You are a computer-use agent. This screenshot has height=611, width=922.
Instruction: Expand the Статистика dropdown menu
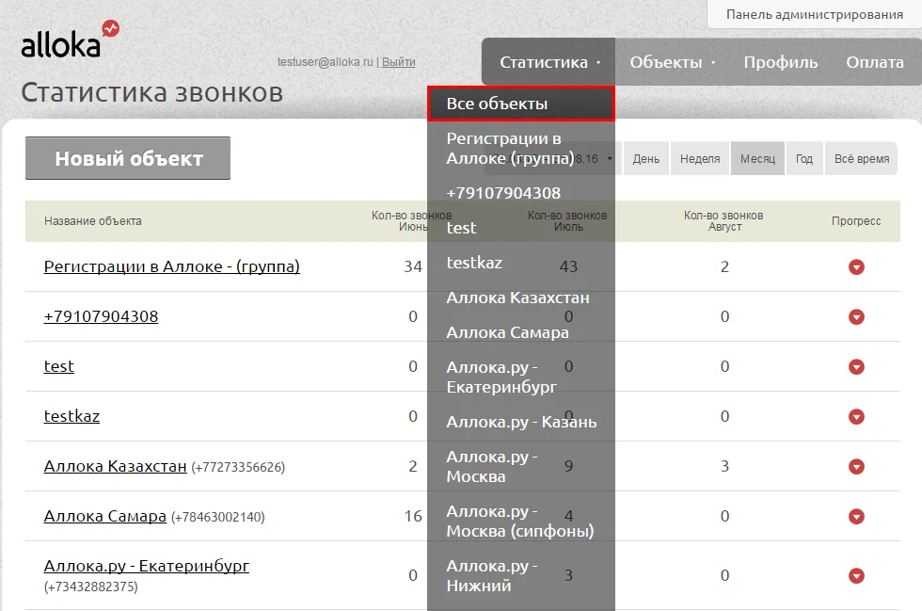tap(548, 62)
